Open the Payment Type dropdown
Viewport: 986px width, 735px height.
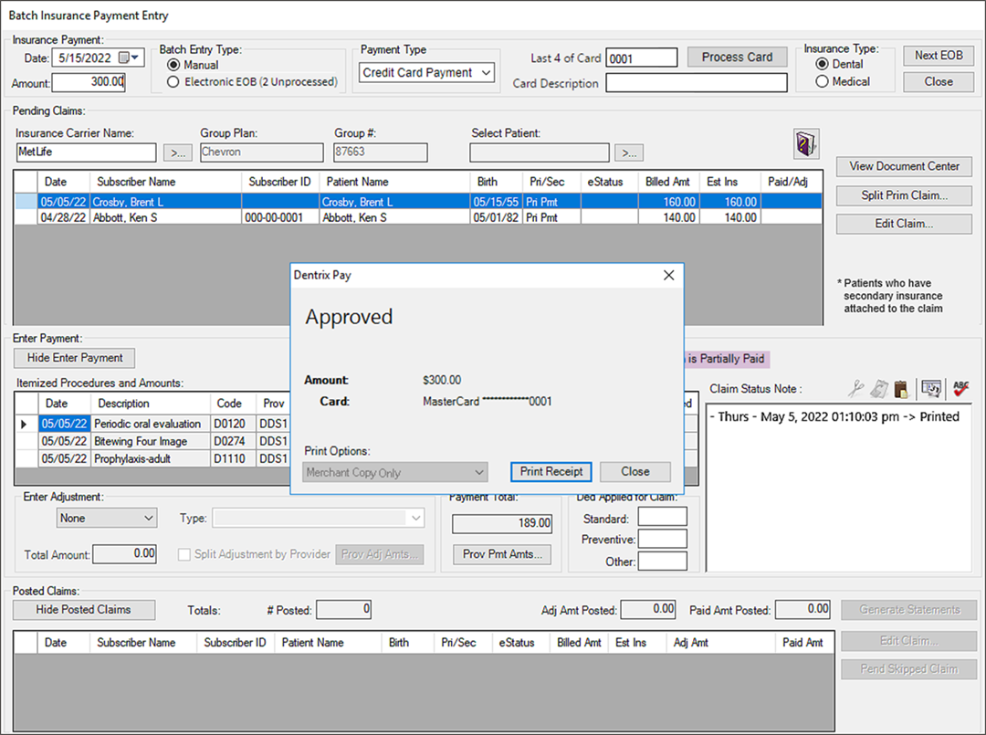click(486, 72)
